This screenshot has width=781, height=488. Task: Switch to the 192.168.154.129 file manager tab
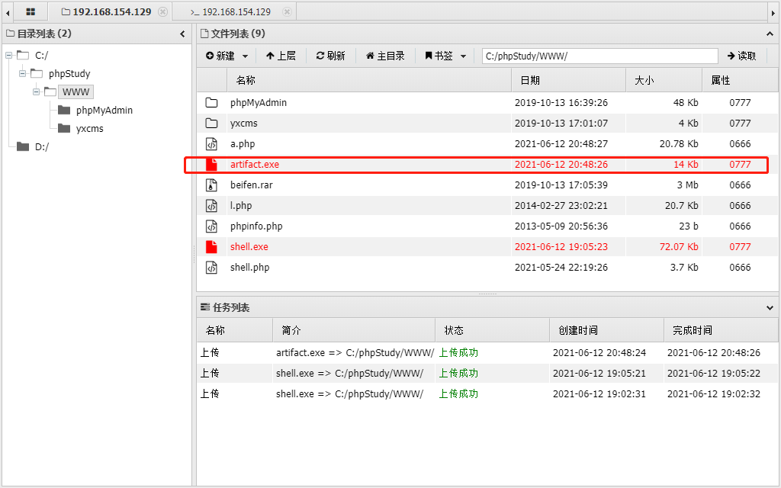(x=106, y=12)
